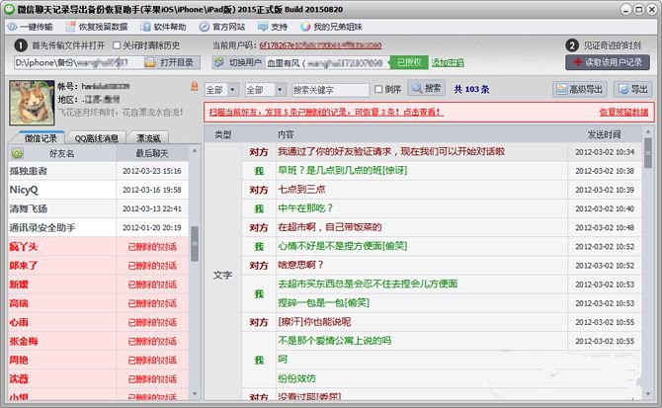Click the 发送时间 column header
This screenshot has height=408, width=662.
point(604,134)
